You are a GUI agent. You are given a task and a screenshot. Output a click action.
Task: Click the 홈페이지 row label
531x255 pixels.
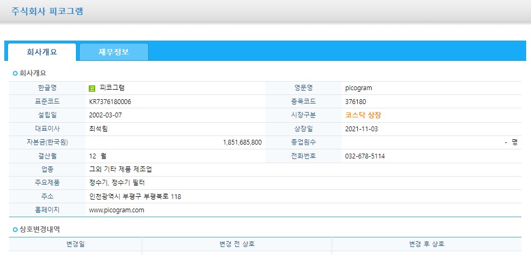(47, 210)
